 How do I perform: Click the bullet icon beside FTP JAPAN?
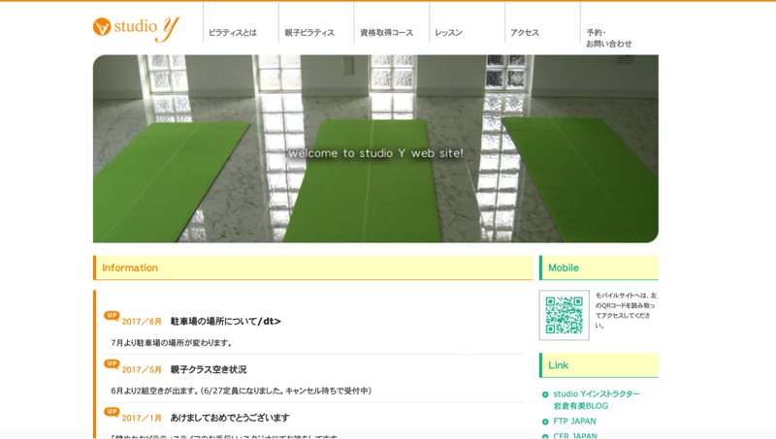point(545,422)
